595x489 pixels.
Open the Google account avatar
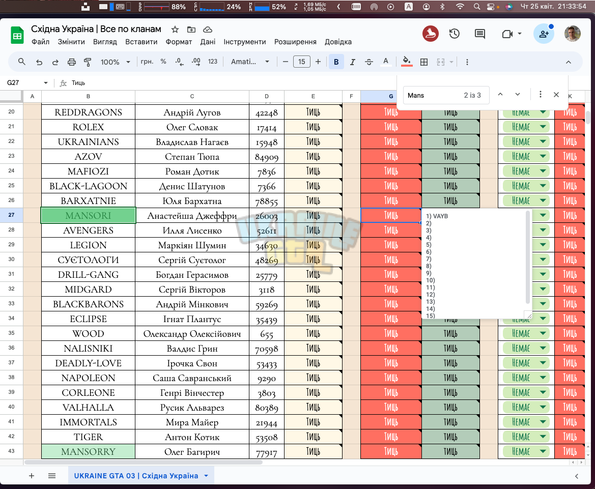pyautogui.click(x=572, y=34)
